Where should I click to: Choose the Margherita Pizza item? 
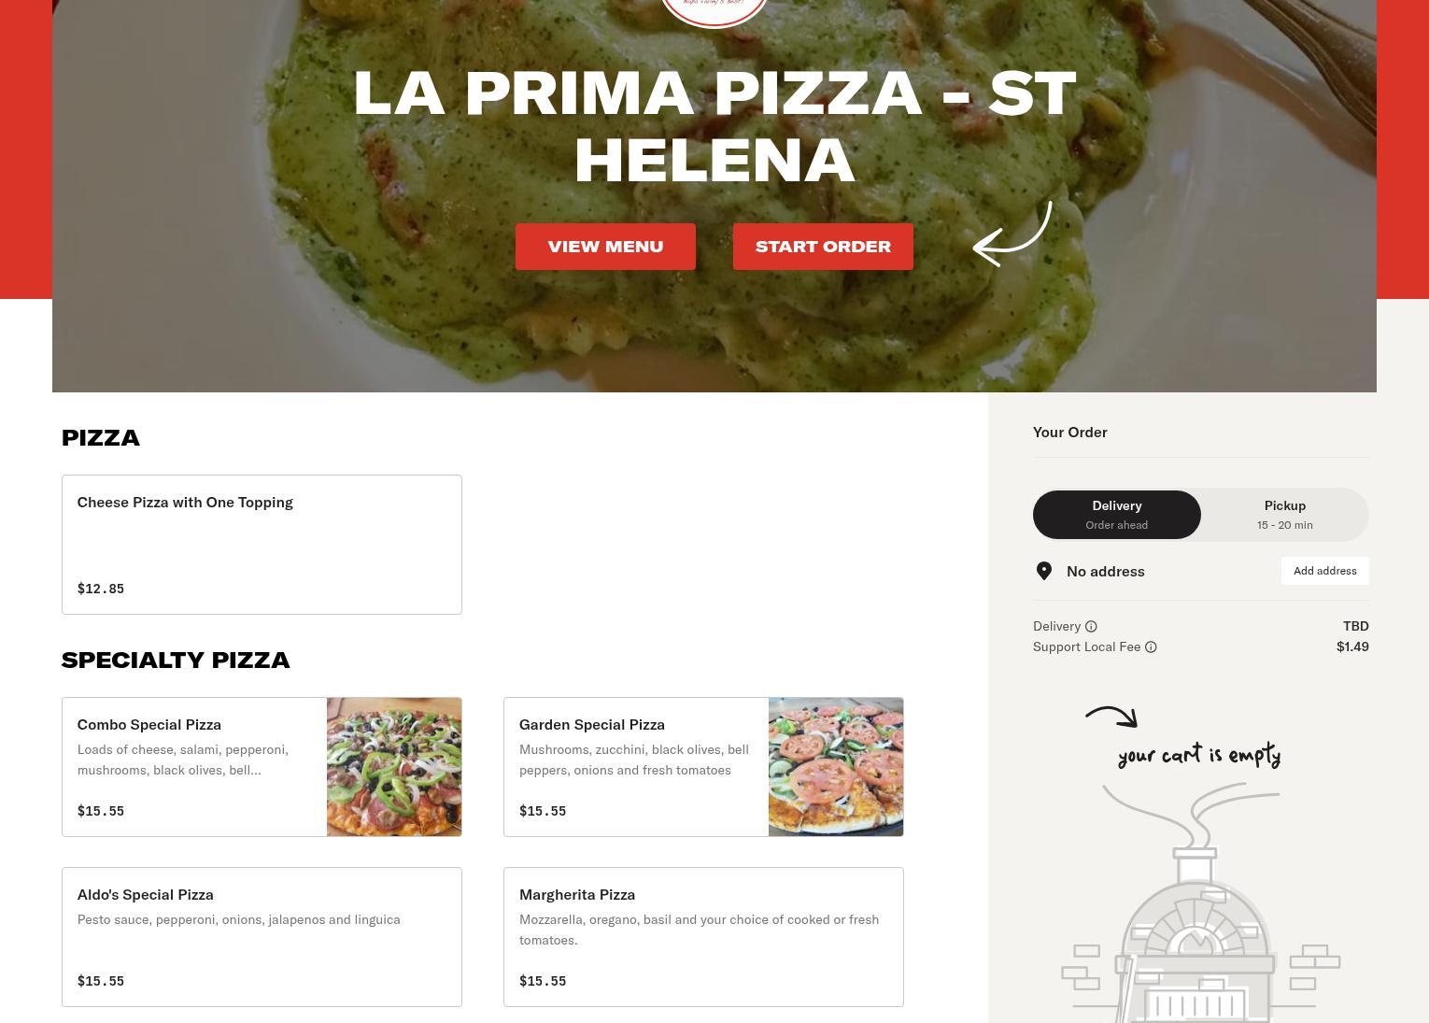703,937
